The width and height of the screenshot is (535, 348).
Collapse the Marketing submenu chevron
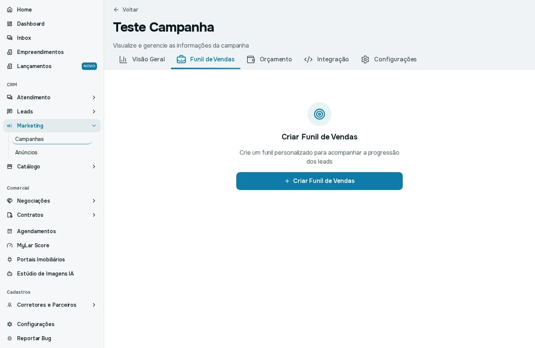pos(94,126)
